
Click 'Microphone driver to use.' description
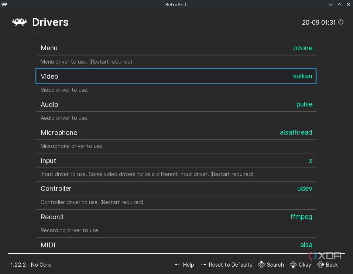pos(72,146)
